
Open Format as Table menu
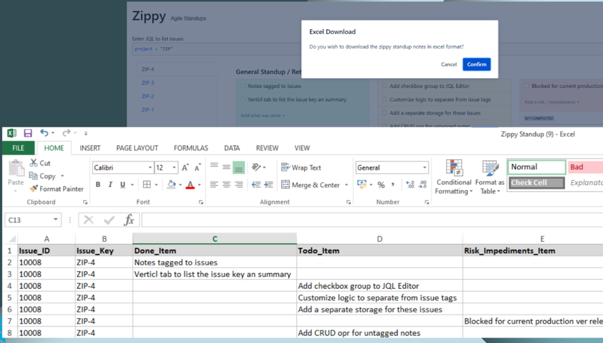[x=489, y=177]
